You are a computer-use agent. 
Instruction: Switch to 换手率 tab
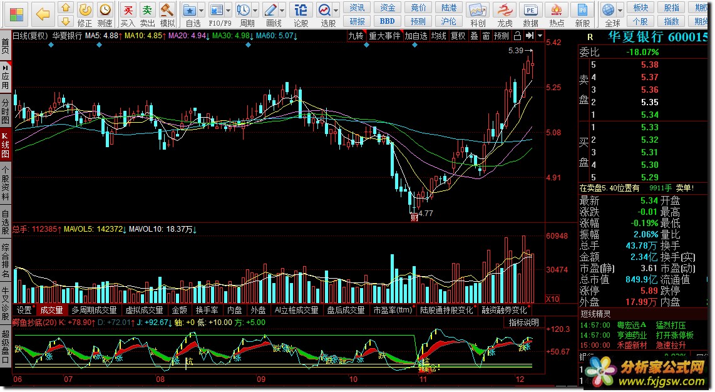tap(207, 310)
